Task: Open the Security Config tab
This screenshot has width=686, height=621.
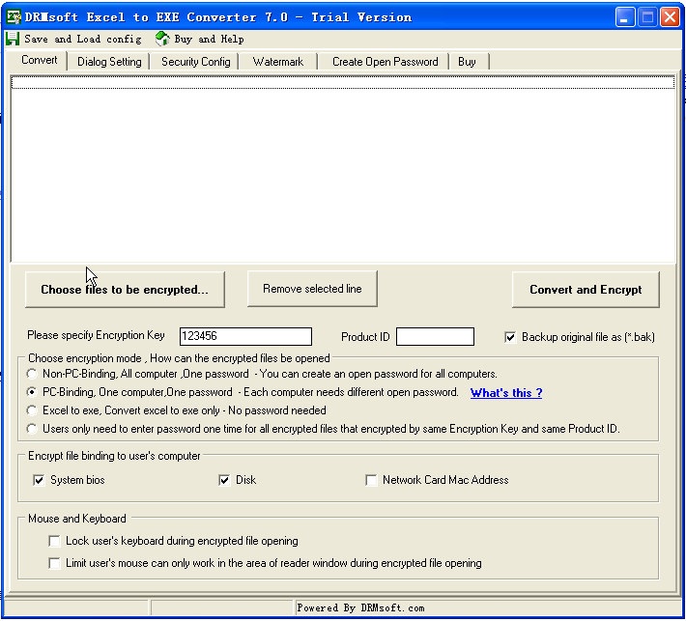Action: [x=195, y=62]
